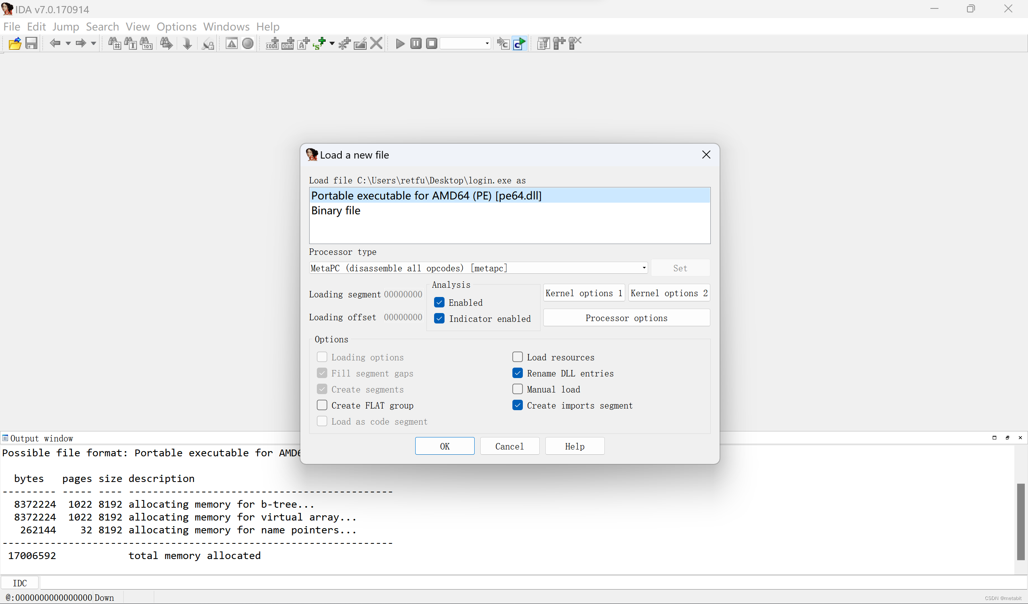Click the debugger Stop icon
The width and height of the screenshot is (1028, 604).
[x=432, y=43]
